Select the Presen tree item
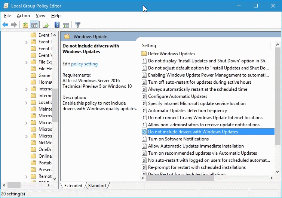This screenshot has height=198, width=282. click(x=45, y=170)
